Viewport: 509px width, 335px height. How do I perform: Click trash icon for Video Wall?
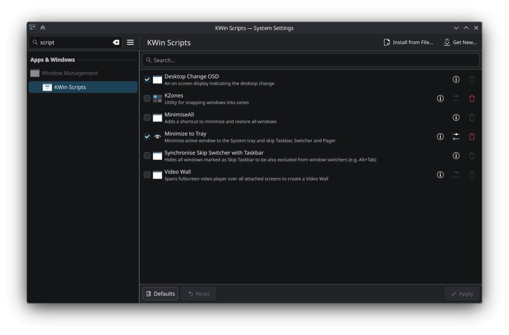coord(472,175)
